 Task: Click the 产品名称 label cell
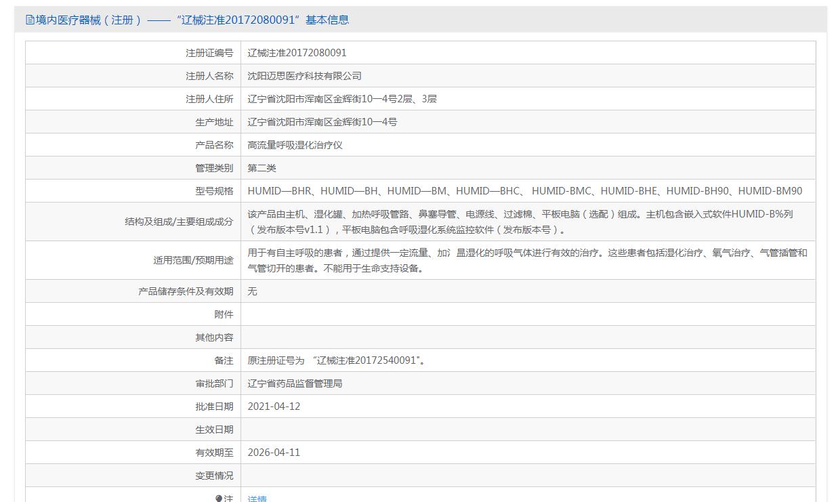click(133, 145)
